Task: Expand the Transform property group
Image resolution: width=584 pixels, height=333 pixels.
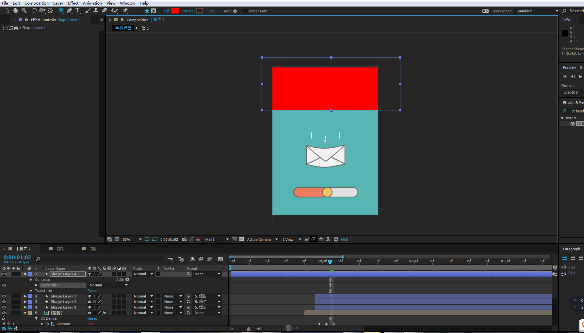Action: click(31, 291)
